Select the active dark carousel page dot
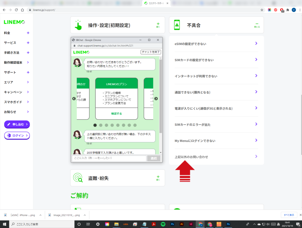Screen dimensions: 302x228 [x=95, y=125]
